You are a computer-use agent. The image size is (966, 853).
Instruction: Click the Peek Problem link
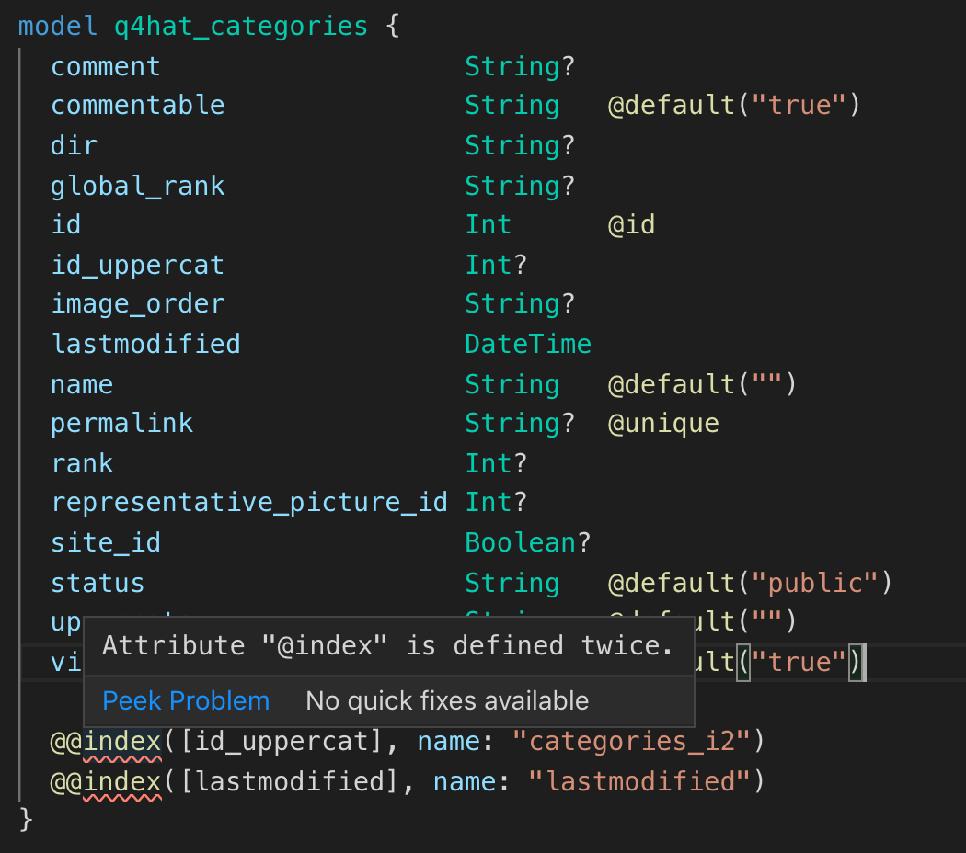[185, 700]
